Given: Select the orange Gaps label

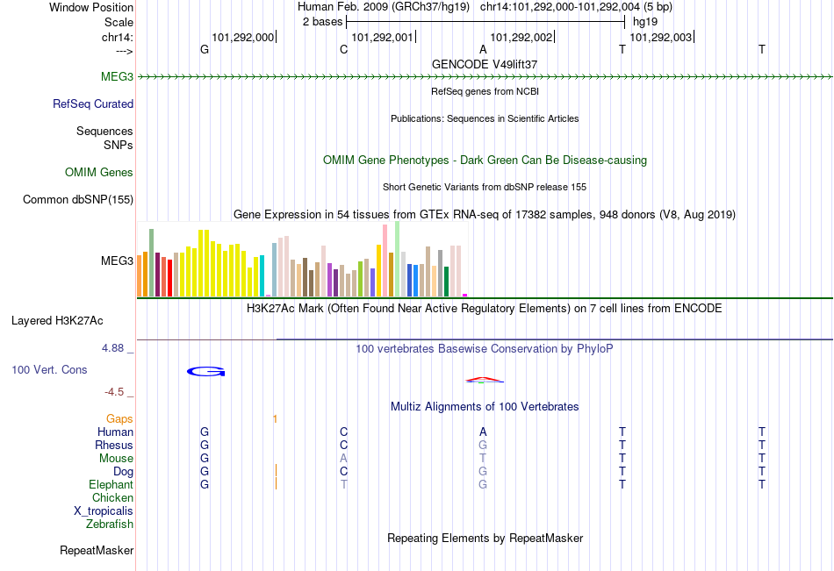Looking at the screenshot, I should pos(119,419).
